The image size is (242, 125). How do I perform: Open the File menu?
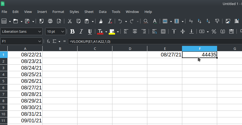coord(4,12)
